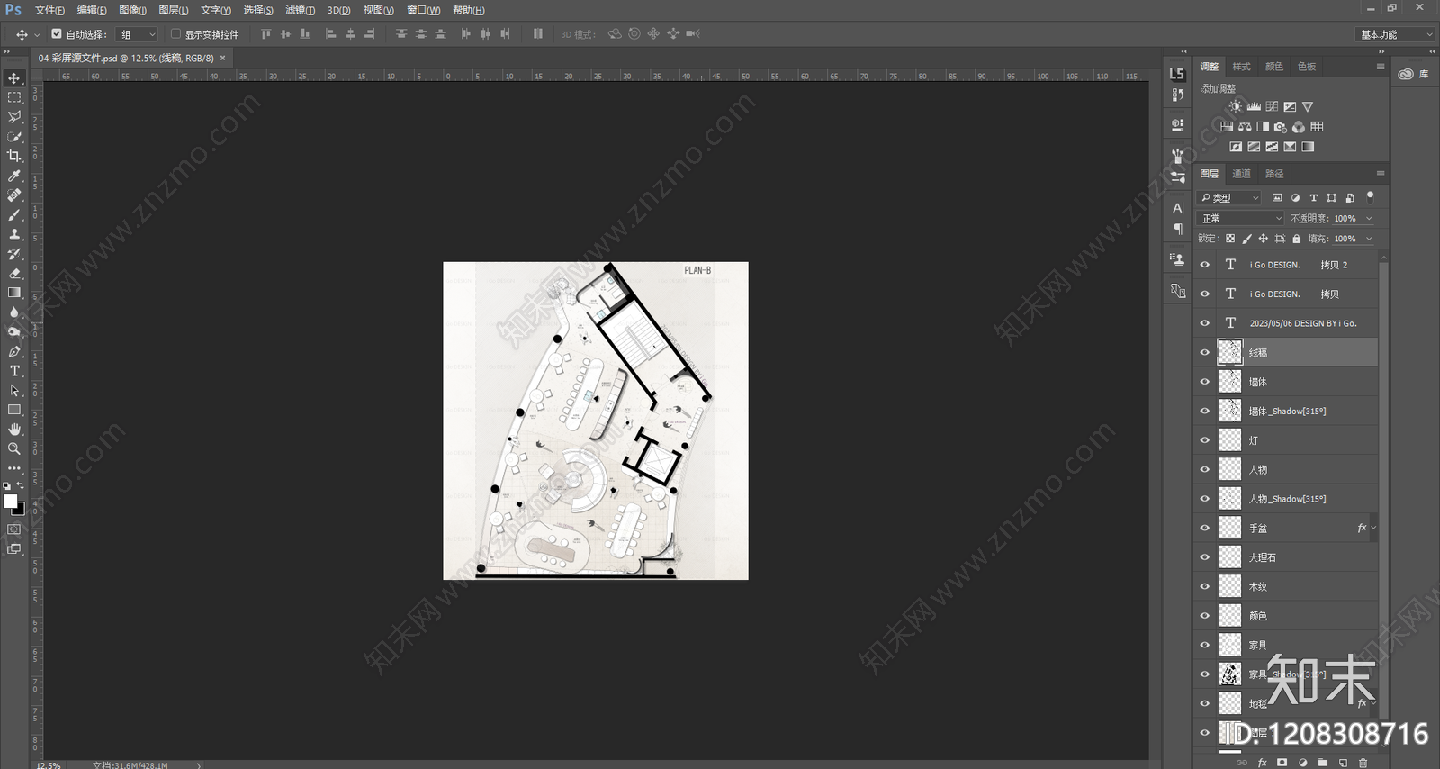Screen dimensions: 1440x769
Task: Select the Eyedropper tool
Action: click(x=14, y=176)
